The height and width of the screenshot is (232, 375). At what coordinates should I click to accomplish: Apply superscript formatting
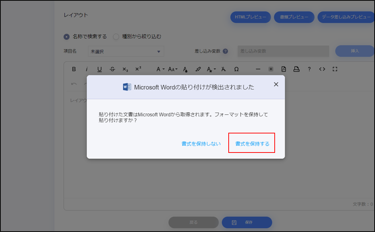(138, 69)
